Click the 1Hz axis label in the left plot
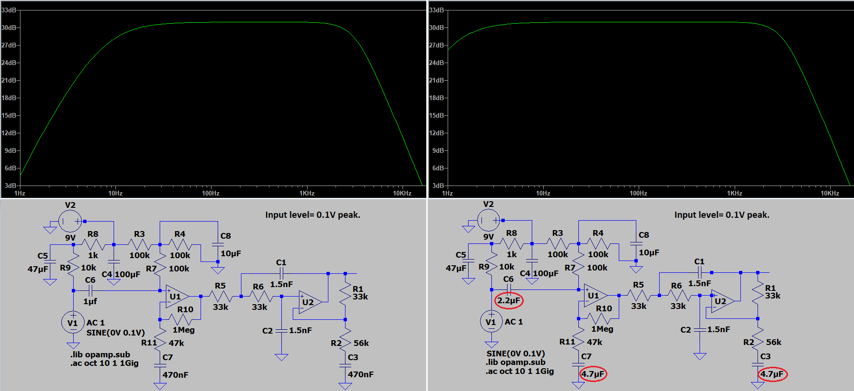Viewport: 854px width, 391px height. 20,194
